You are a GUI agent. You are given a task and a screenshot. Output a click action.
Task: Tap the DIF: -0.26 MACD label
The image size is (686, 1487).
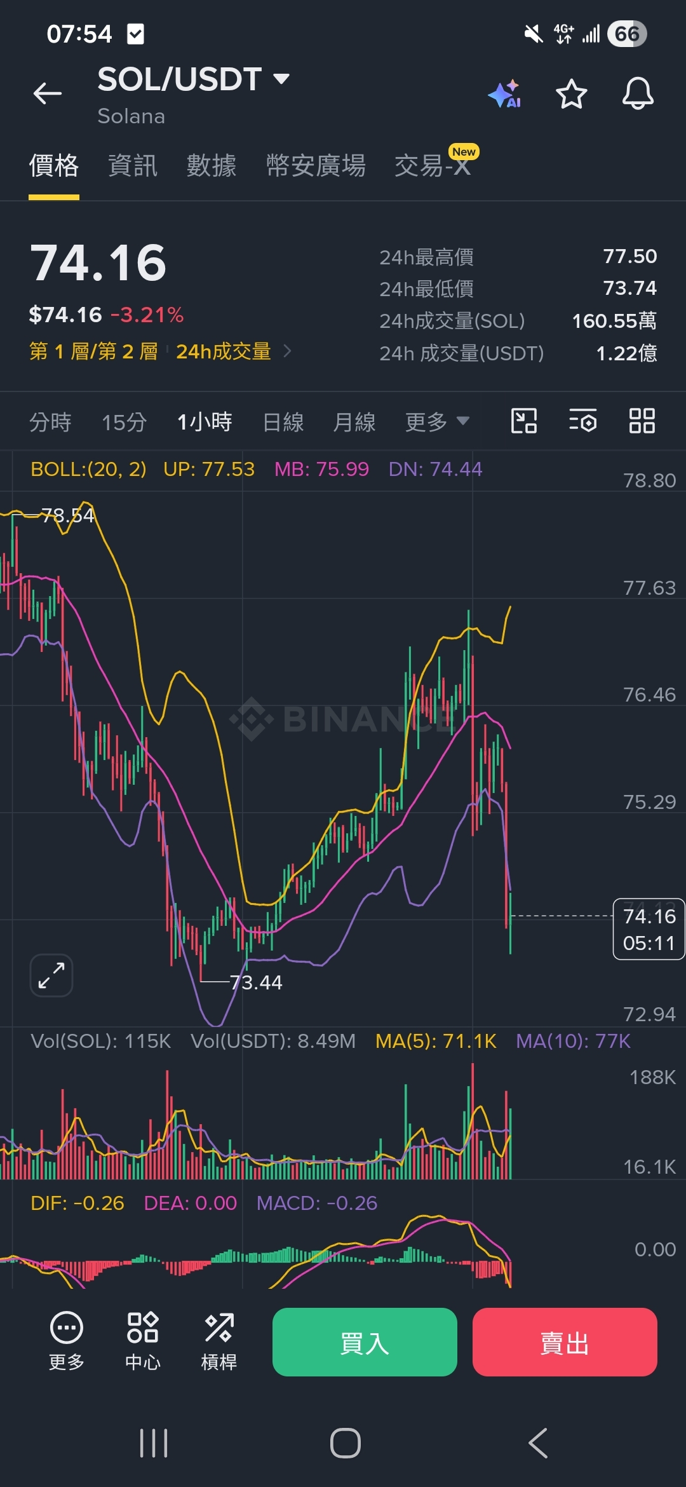[77, 1203]
